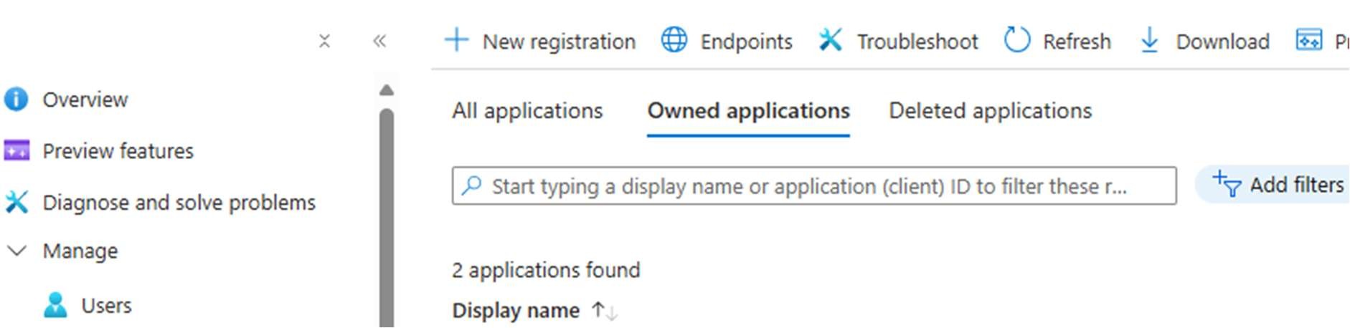Click the Refresh circular arrow icon
This screenshot has height=328, width=1350.
point(1016,40)
